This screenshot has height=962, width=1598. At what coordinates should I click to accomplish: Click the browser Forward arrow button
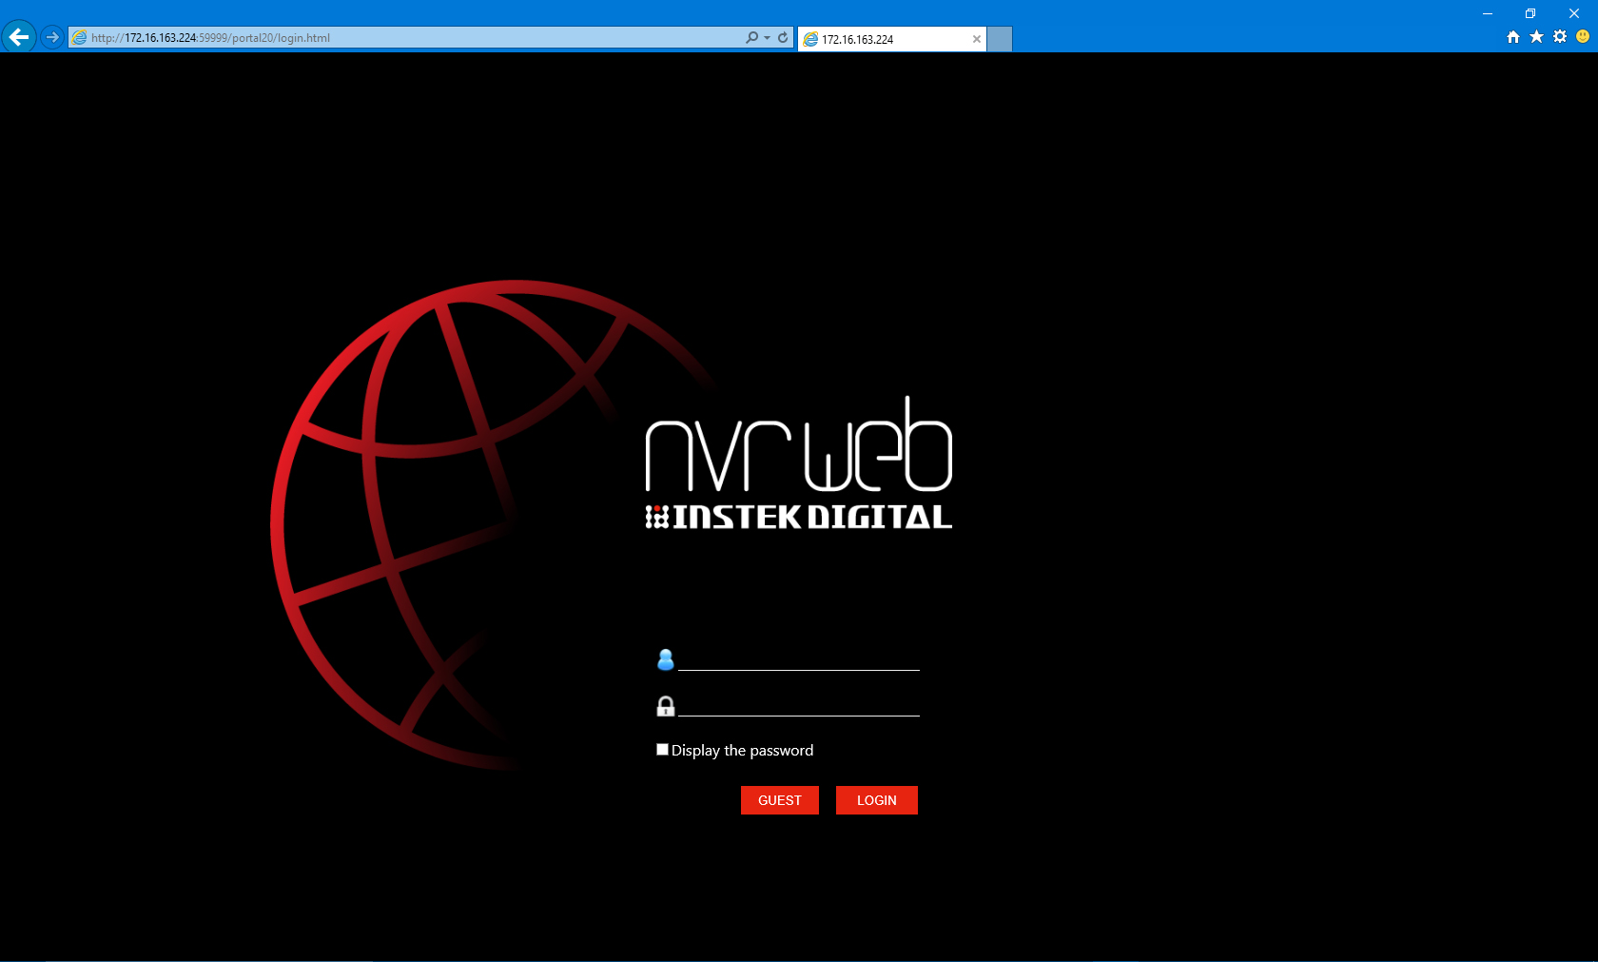click(x=52, y=37)
